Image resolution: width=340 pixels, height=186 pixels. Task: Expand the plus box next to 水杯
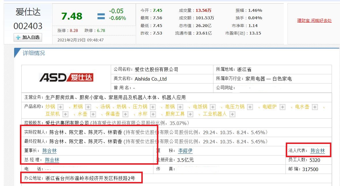(x=153, y=114)
